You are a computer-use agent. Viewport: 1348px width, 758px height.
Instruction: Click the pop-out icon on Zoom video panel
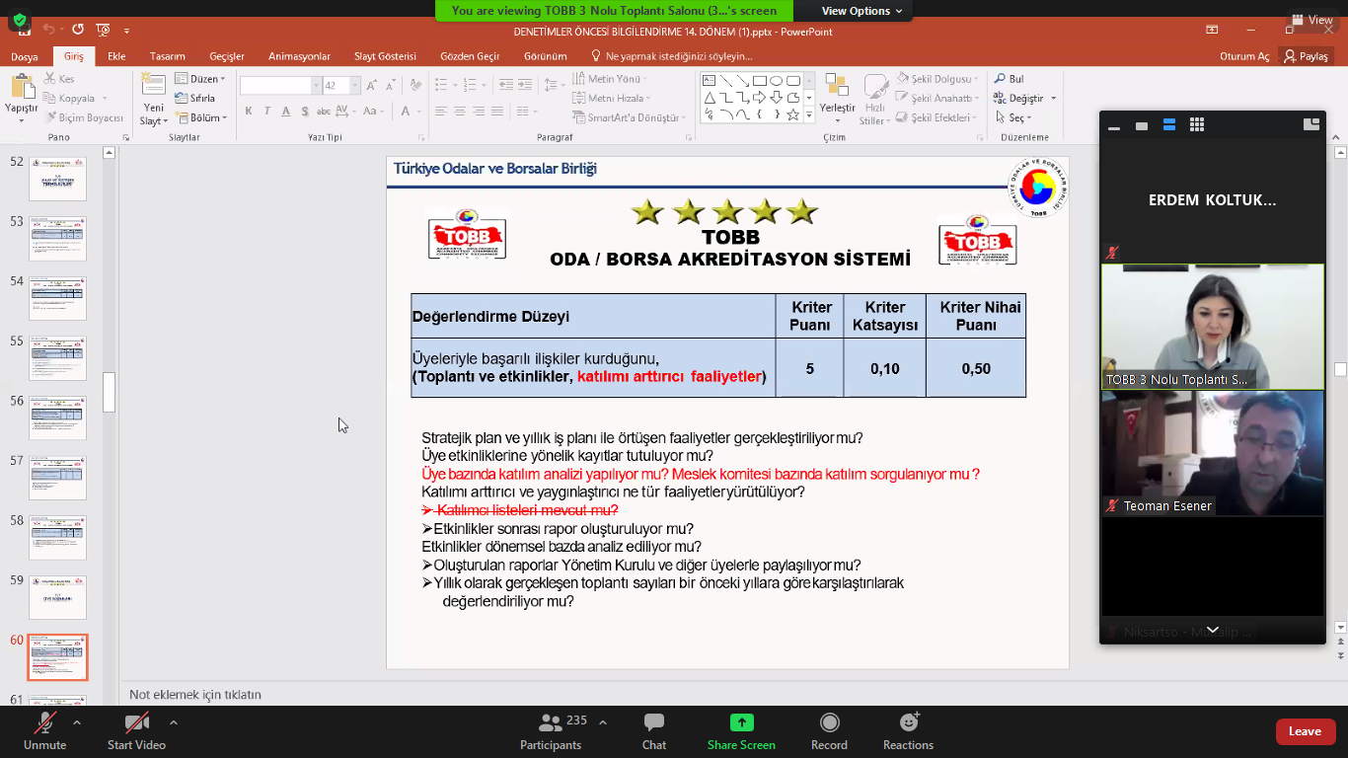1311,124
